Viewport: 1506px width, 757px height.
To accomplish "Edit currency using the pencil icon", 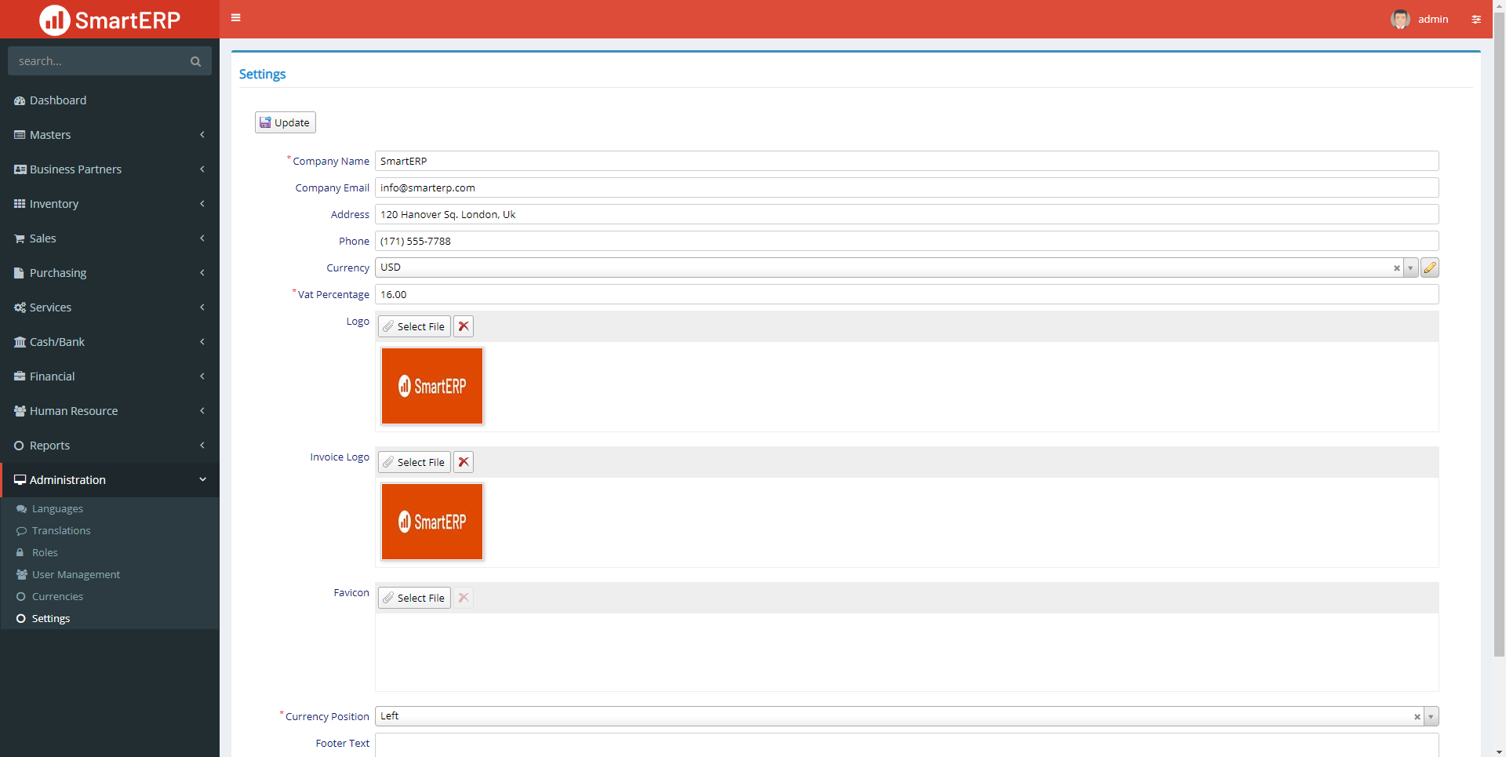I will pos(1431,267).
